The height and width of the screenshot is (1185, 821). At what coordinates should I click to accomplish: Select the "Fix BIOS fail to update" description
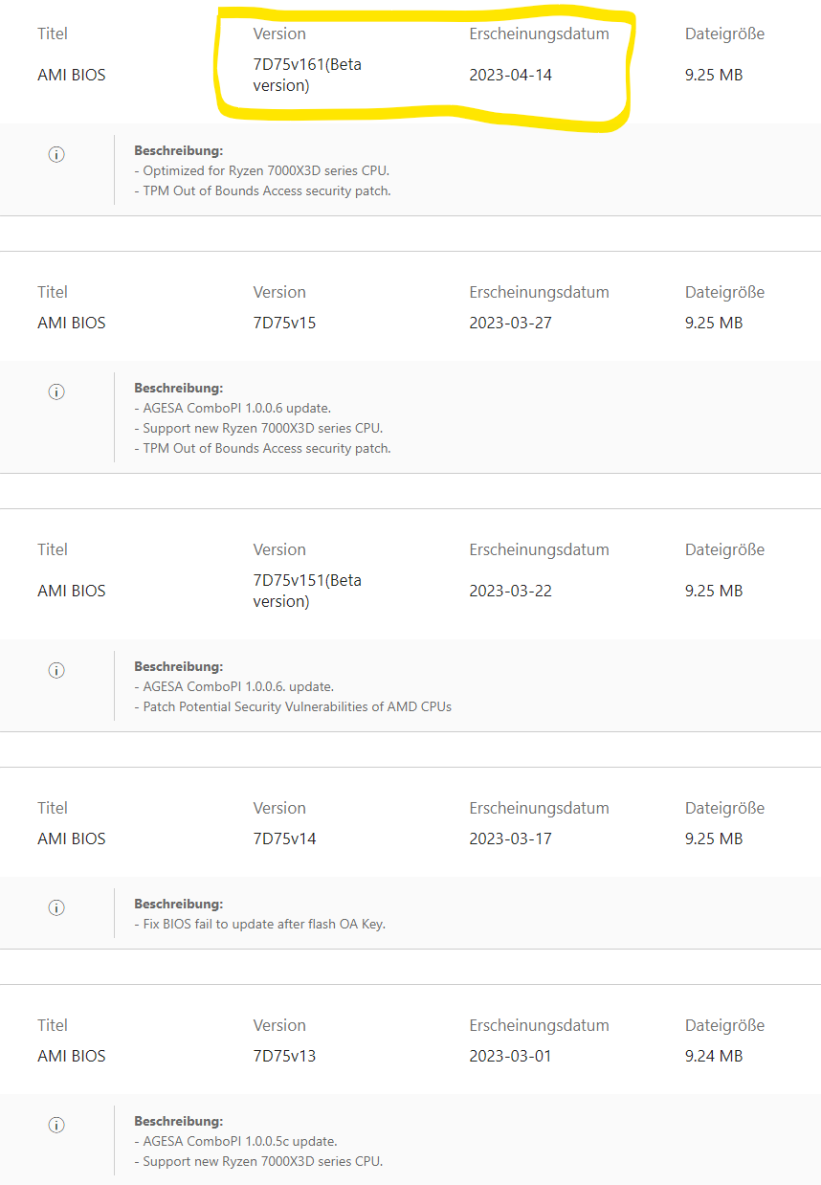(264, 924)
